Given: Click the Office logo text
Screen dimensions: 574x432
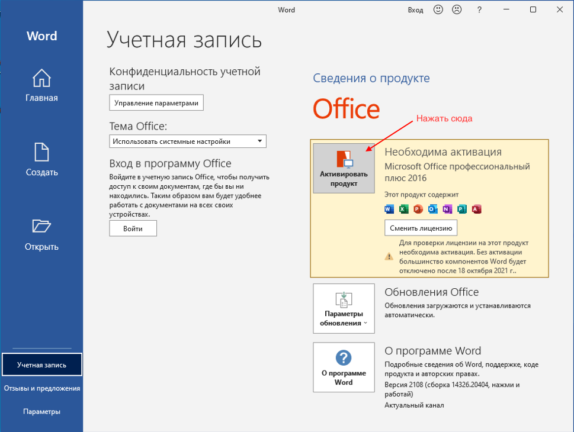Looking at the screenshot, I should click(347, 109).
